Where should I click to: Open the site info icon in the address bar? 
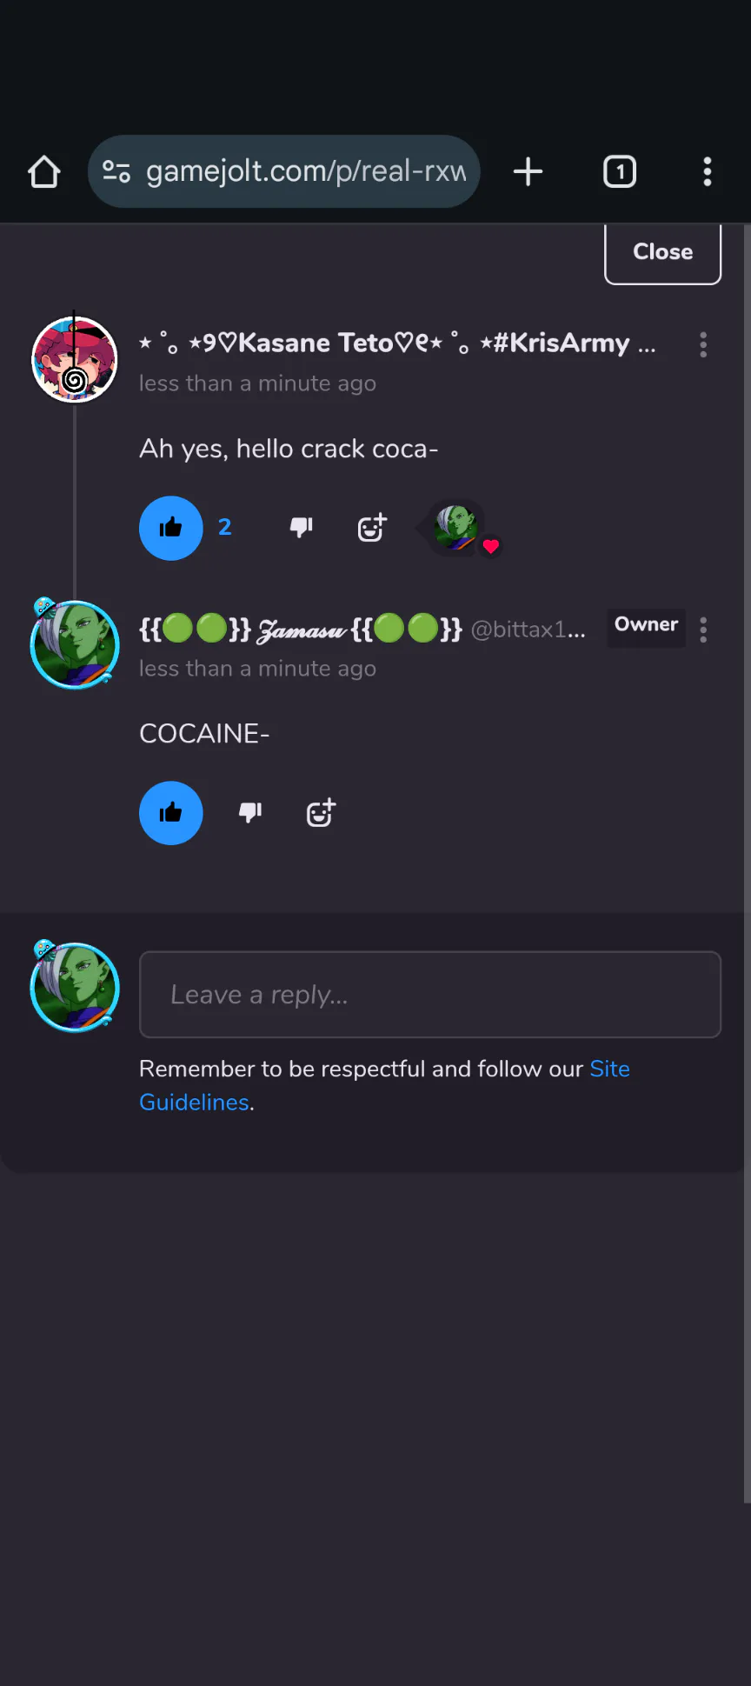click(116, 171)
